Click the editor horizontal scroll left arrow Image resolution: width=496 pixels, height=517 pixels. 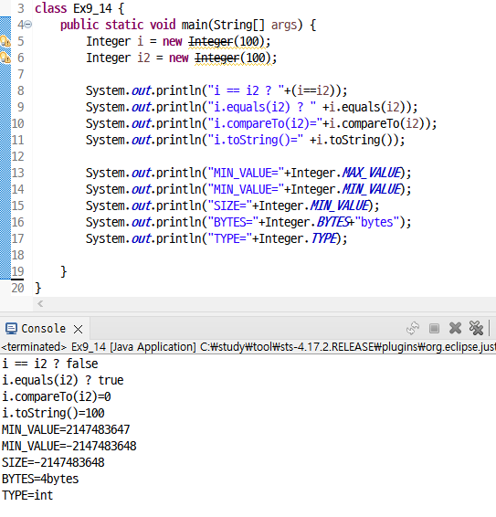pos(40,303)
